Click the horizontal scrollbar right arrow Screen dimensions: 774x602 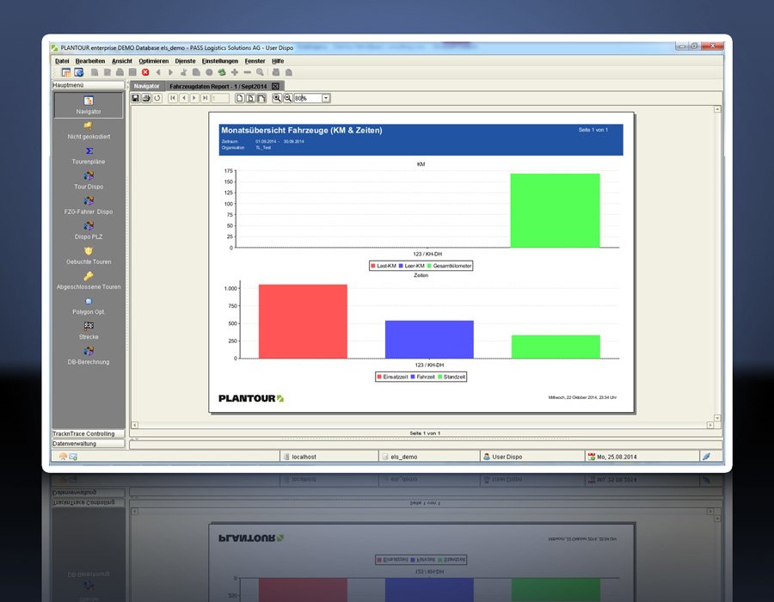pyautogui.click(x=710, y=425)
